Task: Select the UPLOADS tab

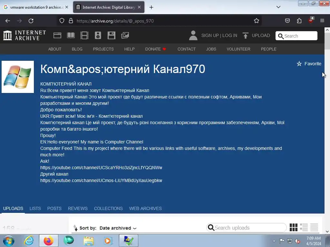Action: click(13, 208)
